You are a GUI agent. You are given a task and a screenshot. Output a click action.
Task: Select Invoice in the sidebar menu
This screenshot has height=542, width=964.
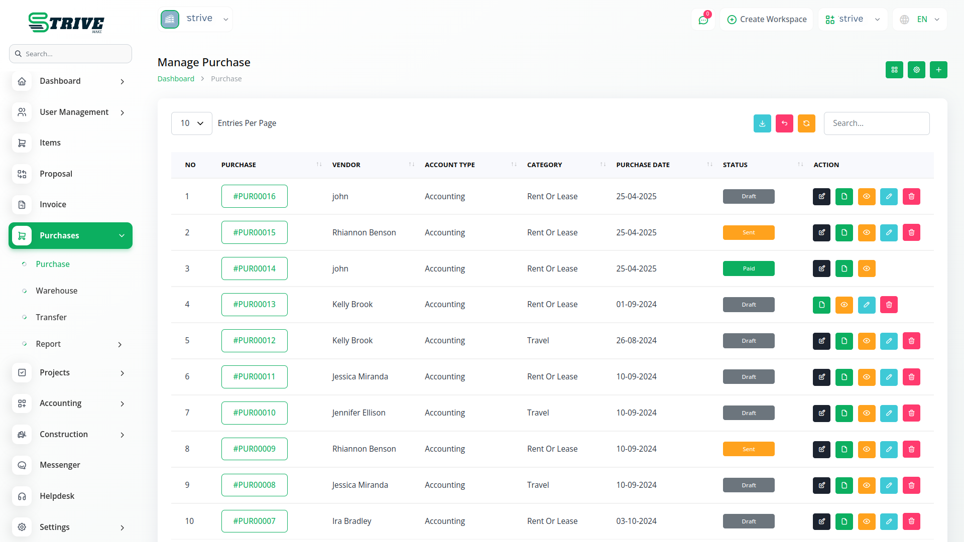point(53,204)
